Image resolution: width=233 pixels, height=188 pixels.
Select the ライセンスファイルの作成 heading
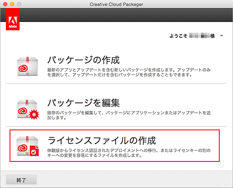(x=102, y=140)
